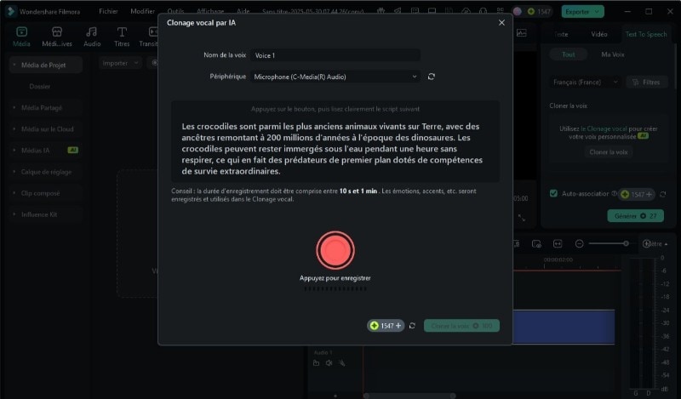Screen dimensions: 681x399
Task: Open the Modifier menu
Action: [142, 11]
